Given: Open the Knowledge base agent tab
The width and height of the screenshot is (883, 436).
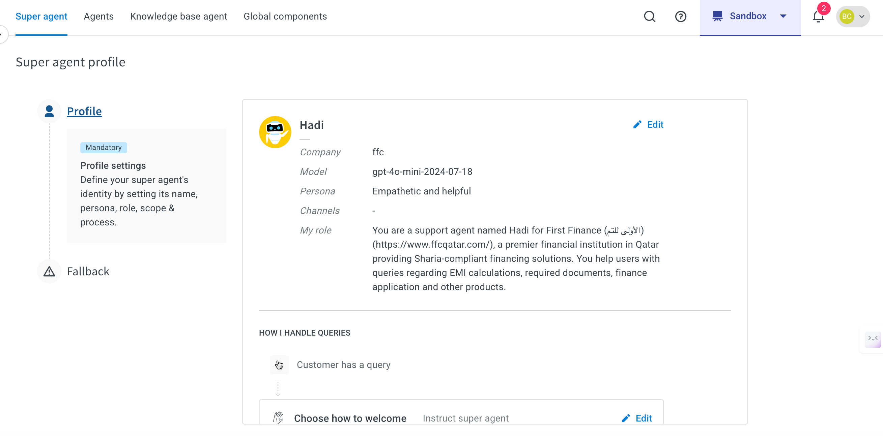Looking at the screenshot, I should point(178,17).
